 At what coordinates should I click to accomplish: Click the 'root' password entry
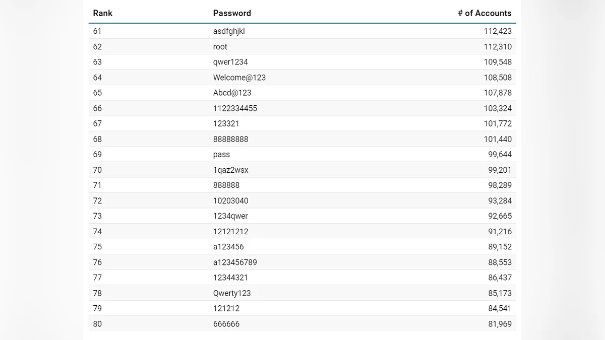(x=220, y=47)
